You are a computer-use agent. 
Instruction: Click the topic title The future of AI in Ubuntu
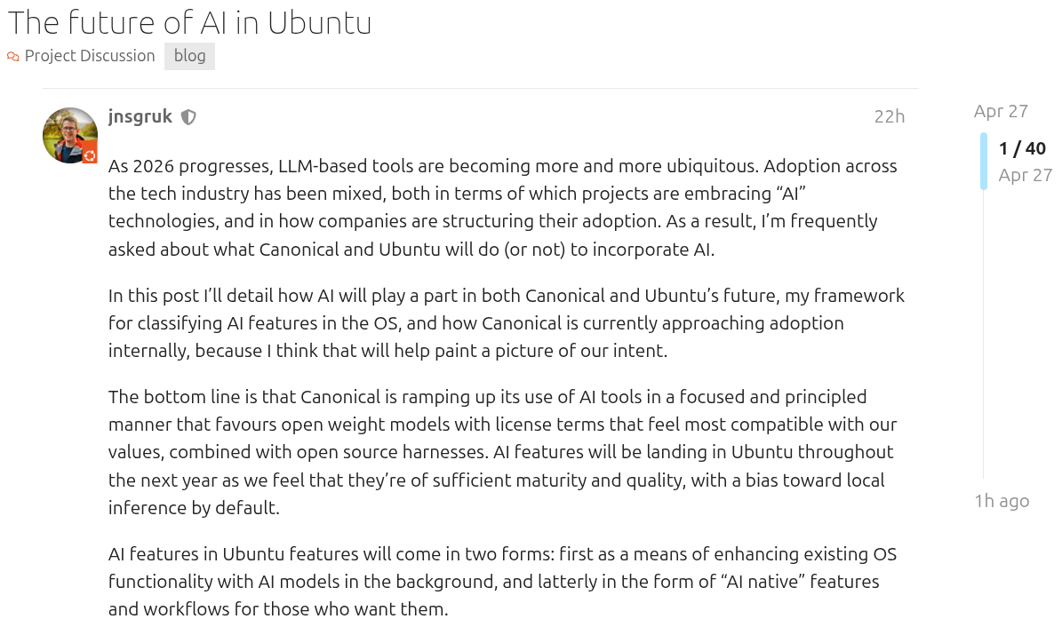click(189, 22)
